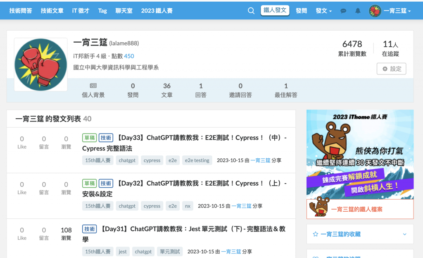This screenshot has width=423, height=258.
Task: Select the 邀請回答 0 profile tab
Action: click(240, 90)
